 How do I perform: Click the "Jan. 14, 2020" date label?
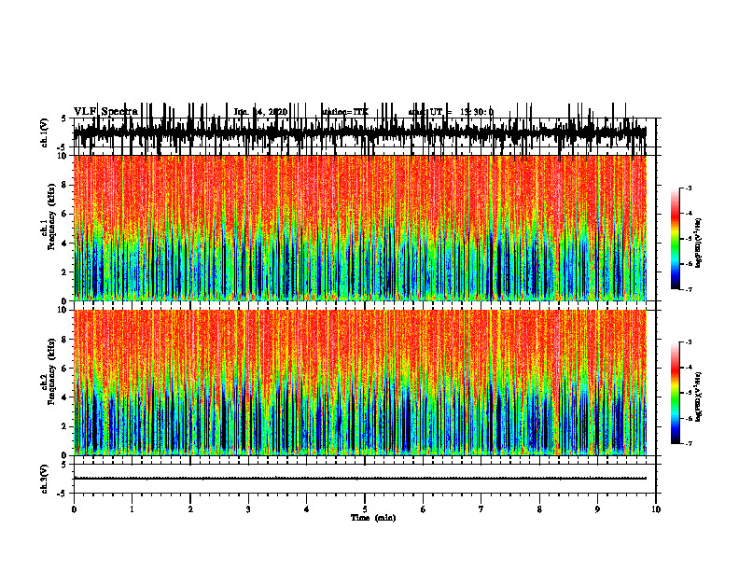tap(260, 112)
